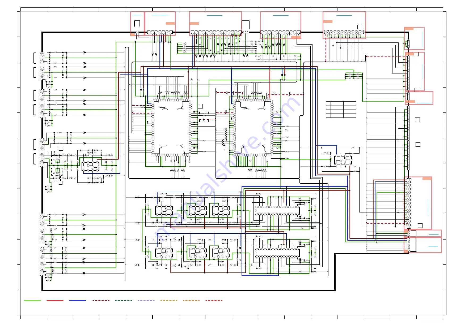Screen dimensions: 452x335
Task: Click the solid red line legend sample
Action: pyautogui.click(x=55, y=301)
